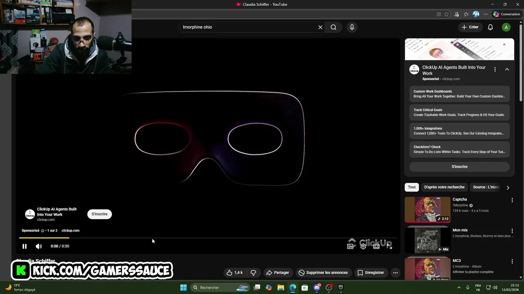The height and width of the screenshot is (294, 524).
Task: Add this page to favorites
Action: (447, 14)
